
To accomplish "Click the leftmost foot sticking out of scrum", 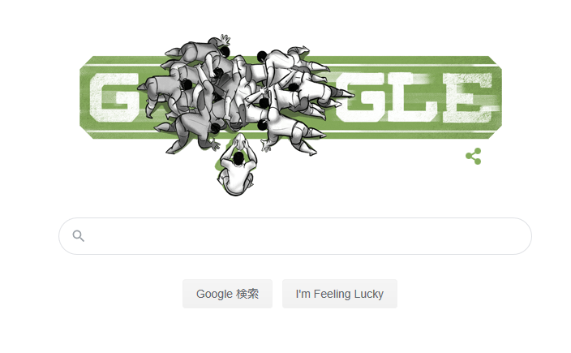I will click(142, 88).
